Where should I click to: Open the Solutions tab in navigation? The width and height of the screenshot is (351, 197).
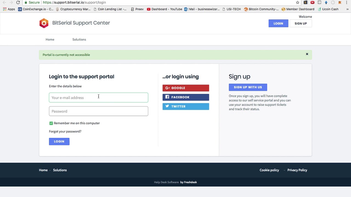[79, 39]
